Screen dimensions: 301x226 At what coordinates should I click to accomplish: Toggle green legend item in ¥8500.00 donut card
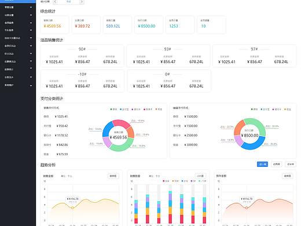tap(254, 110)
